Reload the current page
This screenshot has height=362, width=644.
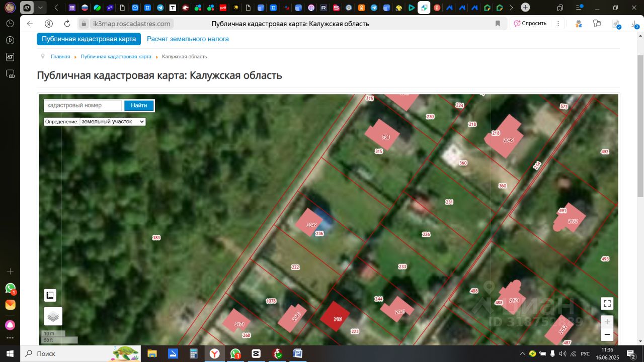click(67, 24)
